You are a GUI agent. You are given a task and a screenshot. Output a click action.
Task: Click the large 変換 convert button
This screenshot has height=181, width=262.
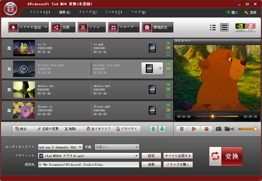click(226, 156)
